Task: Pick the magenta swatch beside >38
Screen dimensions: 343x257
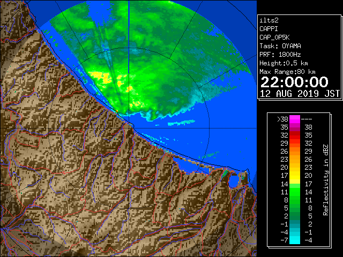Action: [x=295, y=119]
